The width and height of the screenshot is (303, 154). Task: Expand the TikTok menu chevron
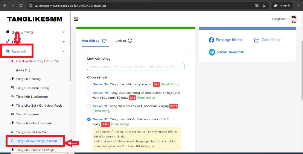click(x=64, y=42)
